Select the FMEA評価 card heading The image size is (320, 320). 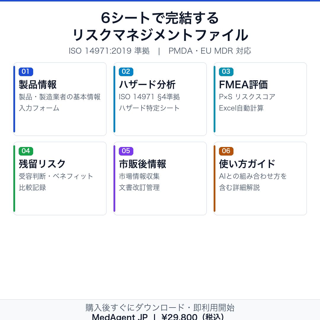pos(243,85)
